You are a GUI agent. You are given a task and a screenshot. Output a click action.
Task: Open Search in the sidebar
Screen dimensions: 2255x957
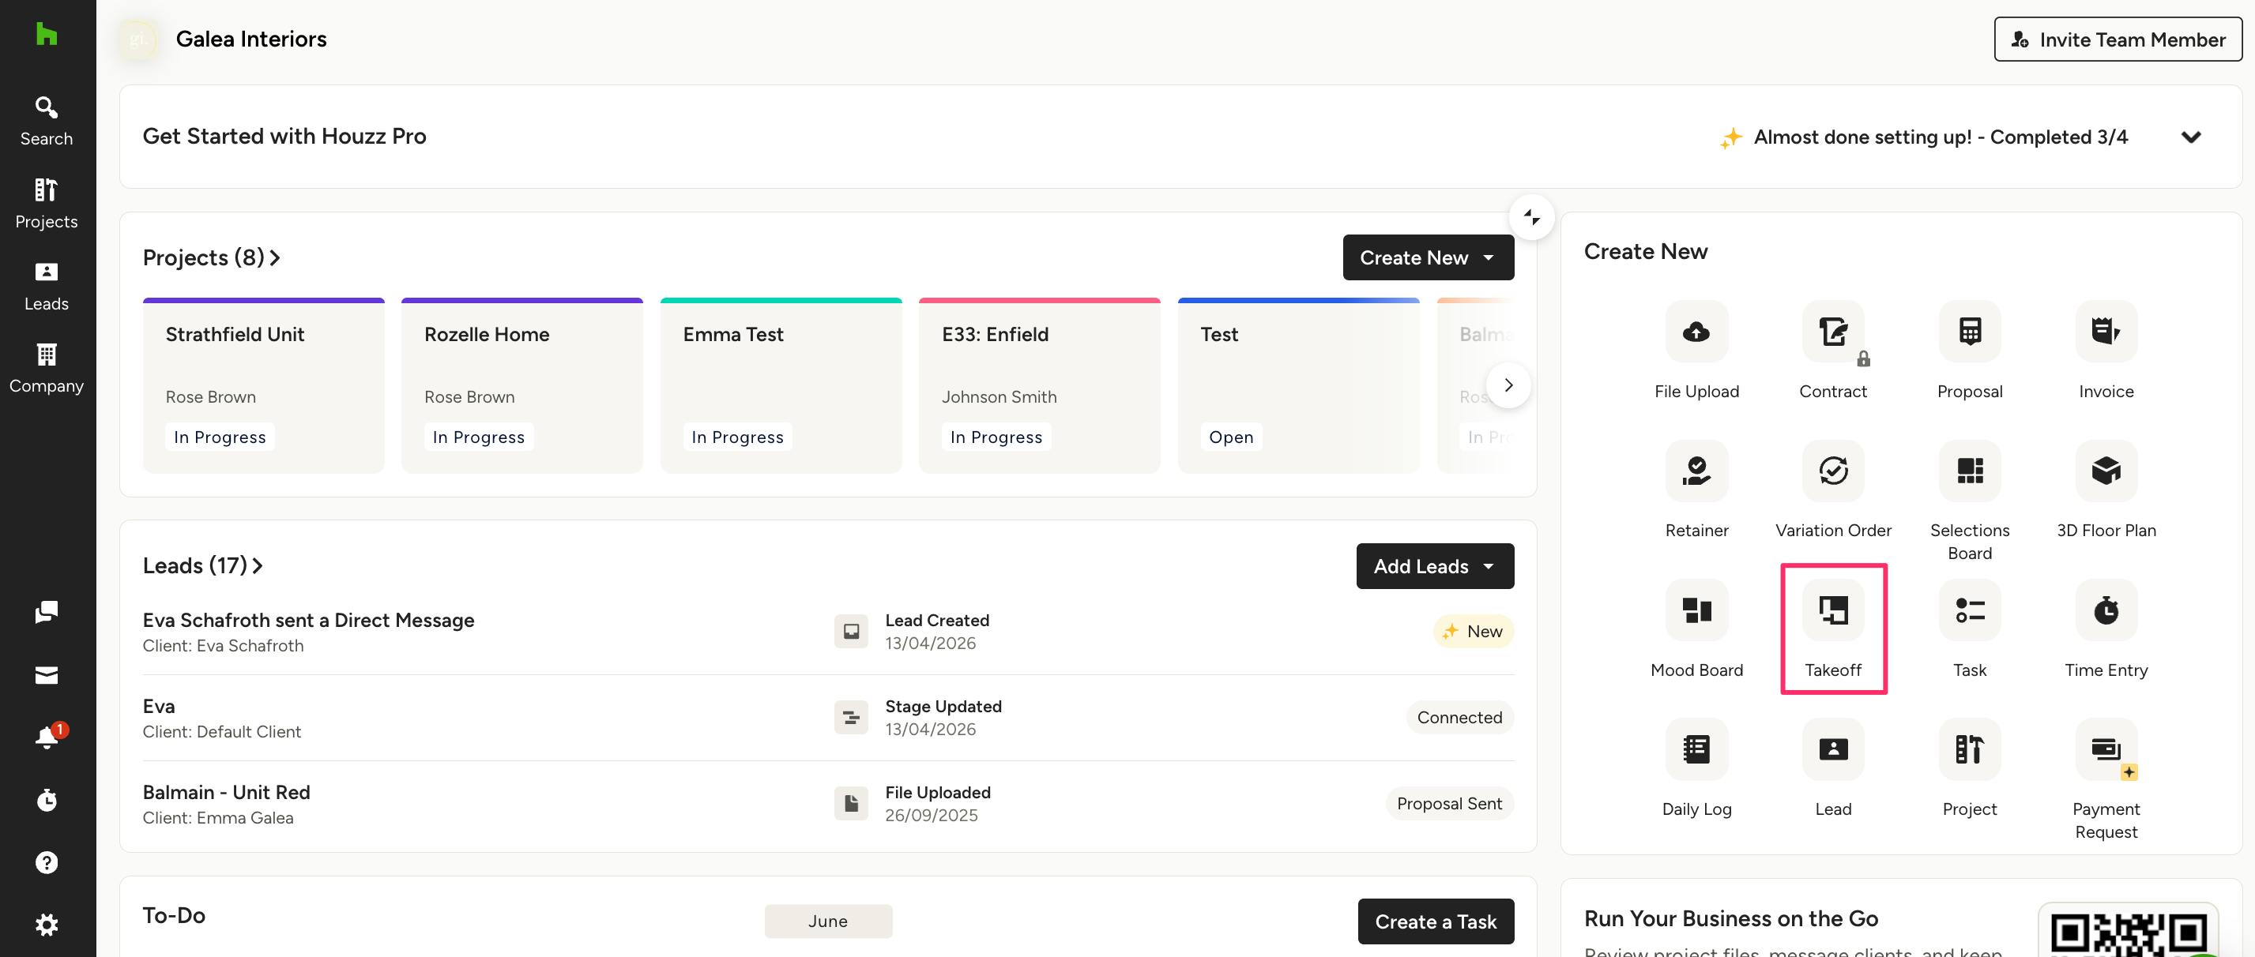tap(47, 121)
